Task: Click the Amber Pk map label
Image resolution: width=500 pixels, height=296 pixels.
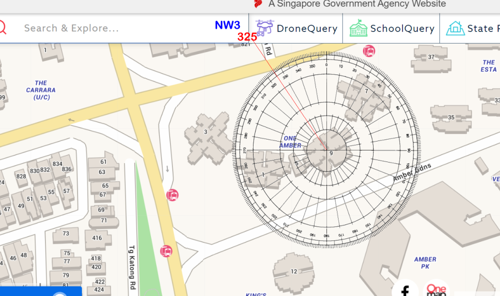Action: (x=425, y=263)
